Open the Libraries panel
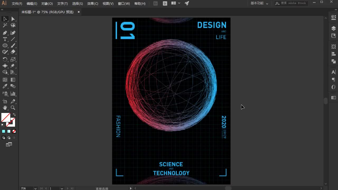Viewport: 338px width, 190px height. (x=334, y=36)
